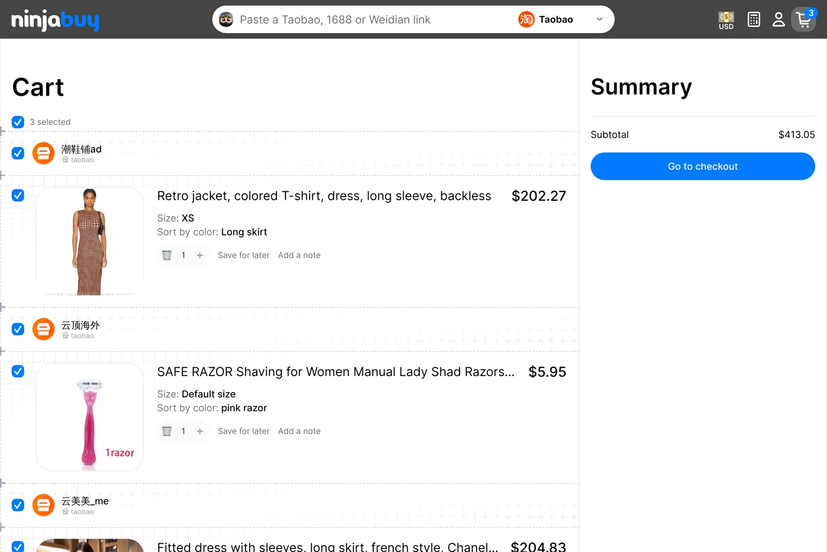This screenshot has width=827, height=552.
Task: Increase Retro jacket quantity with plus icon
Action: coord(200,255)
